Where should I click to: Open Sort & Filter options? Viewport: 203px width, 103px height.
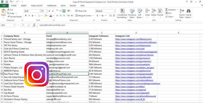pos(182,13)
